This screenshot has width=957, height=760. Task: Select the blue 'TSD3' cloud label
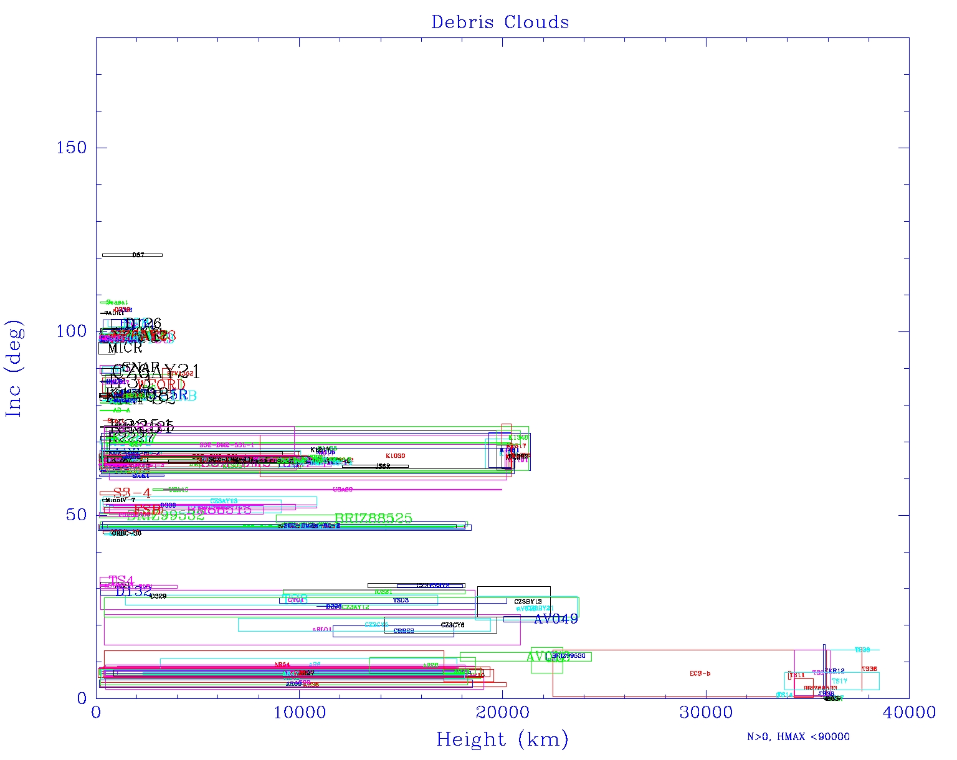click(401, 601)
